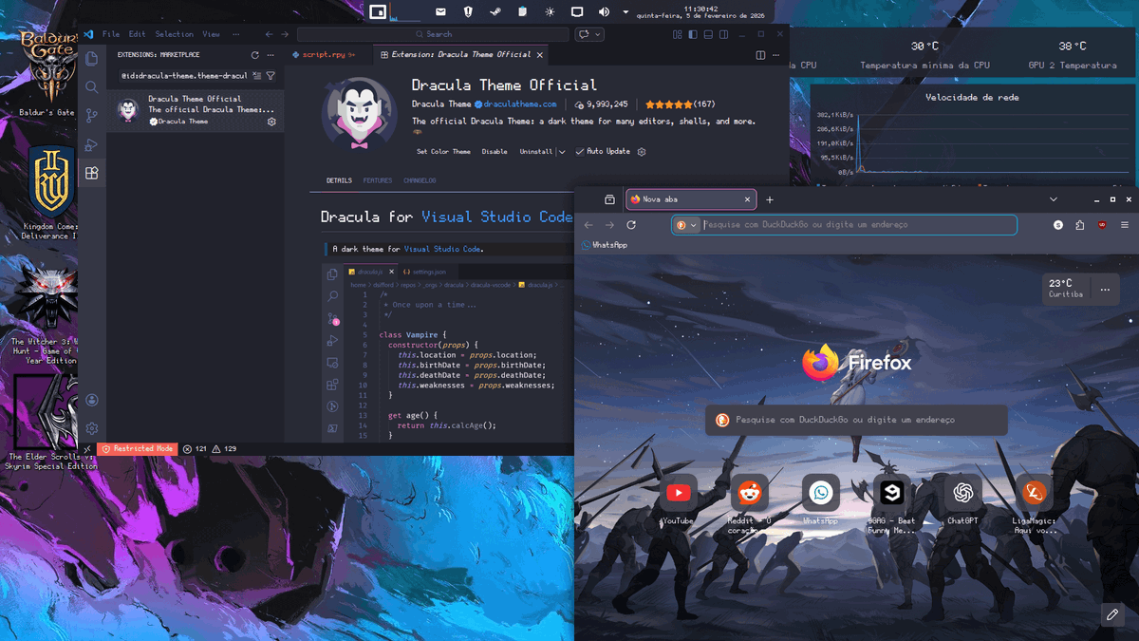Open the Firefox list all tabs chevron

(x=1054, y=199)
